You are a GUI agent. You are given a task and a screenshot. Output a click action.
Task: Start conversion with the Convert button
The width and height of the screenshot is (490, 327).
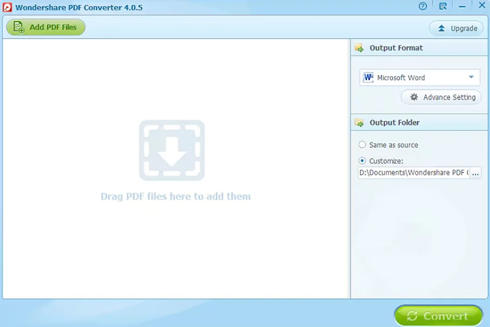click(x=438, y=316)
